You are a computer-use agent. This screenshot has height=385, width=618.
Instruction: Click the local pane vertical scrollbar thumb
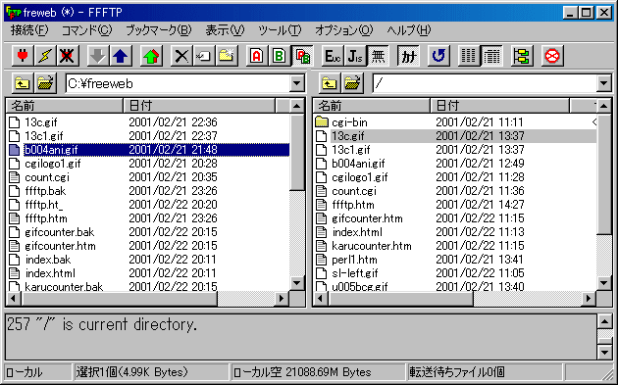[297, 152]
